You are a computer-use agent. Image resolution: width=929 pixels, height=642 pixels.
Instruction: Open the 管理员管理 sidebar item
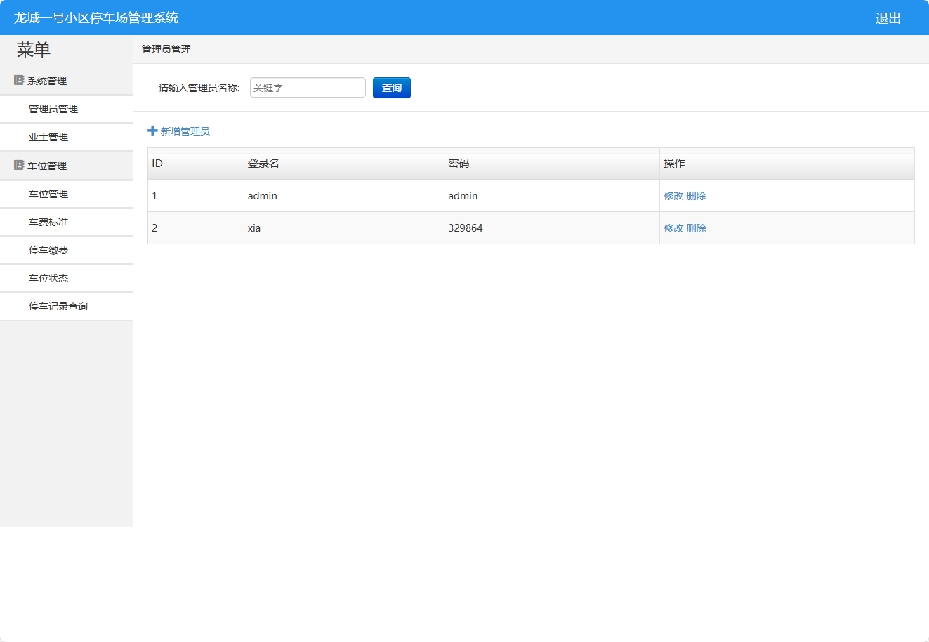53,109
